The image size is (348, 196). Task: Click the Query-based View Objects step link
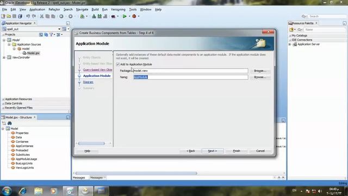[x=97, y=70]
